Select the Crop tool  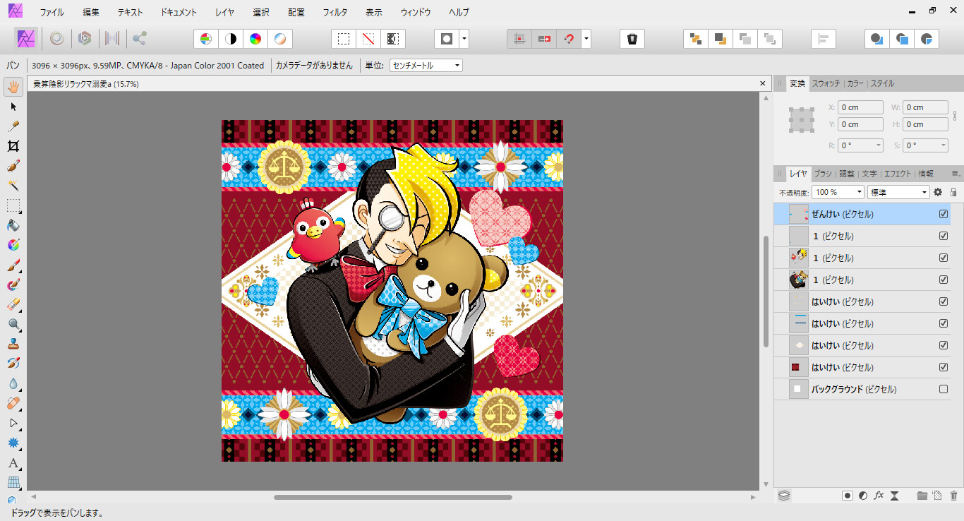[13, 146]
